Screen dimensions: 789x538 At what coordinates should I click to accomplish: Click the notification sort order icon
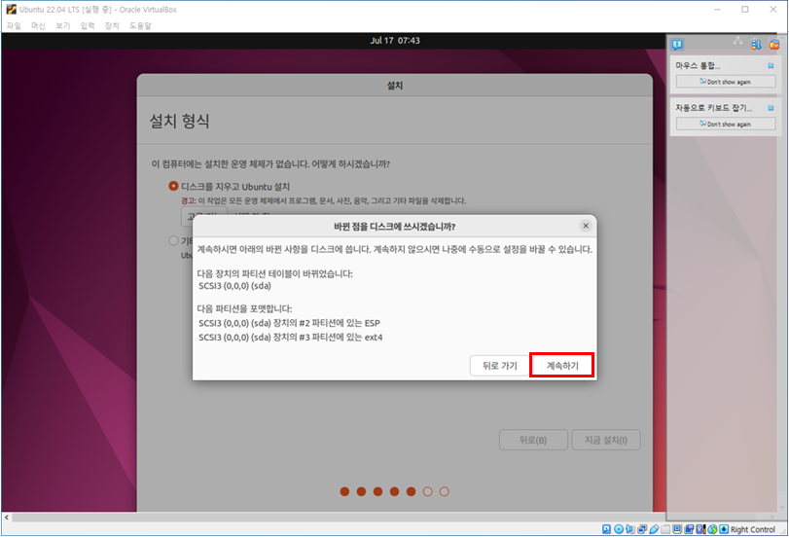point(756,45)
